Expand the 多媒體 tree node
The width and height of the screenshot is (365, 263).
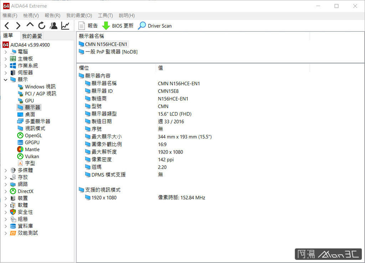click(6, 170)
